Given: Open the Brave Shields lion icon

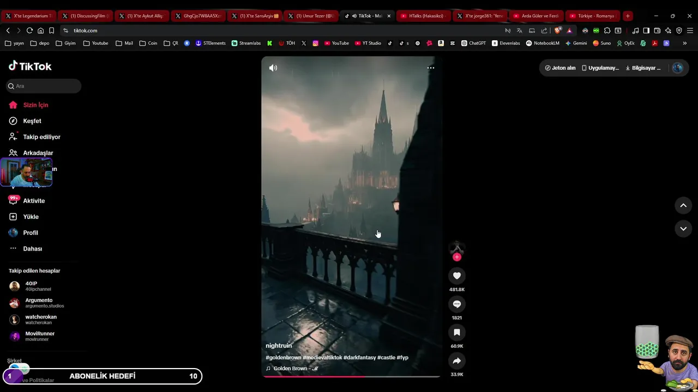Looking at the screenshot, I should pyautogui.click(x=557, y=30).
